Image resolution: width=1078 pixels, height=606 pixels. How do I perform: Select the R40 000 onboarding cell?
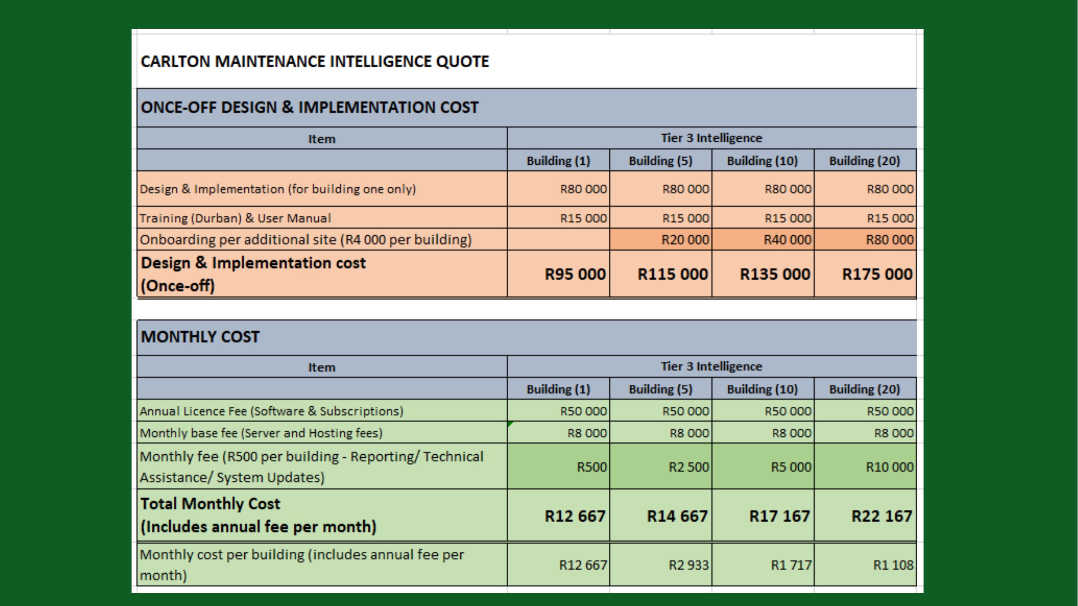[x=763, y=240]
